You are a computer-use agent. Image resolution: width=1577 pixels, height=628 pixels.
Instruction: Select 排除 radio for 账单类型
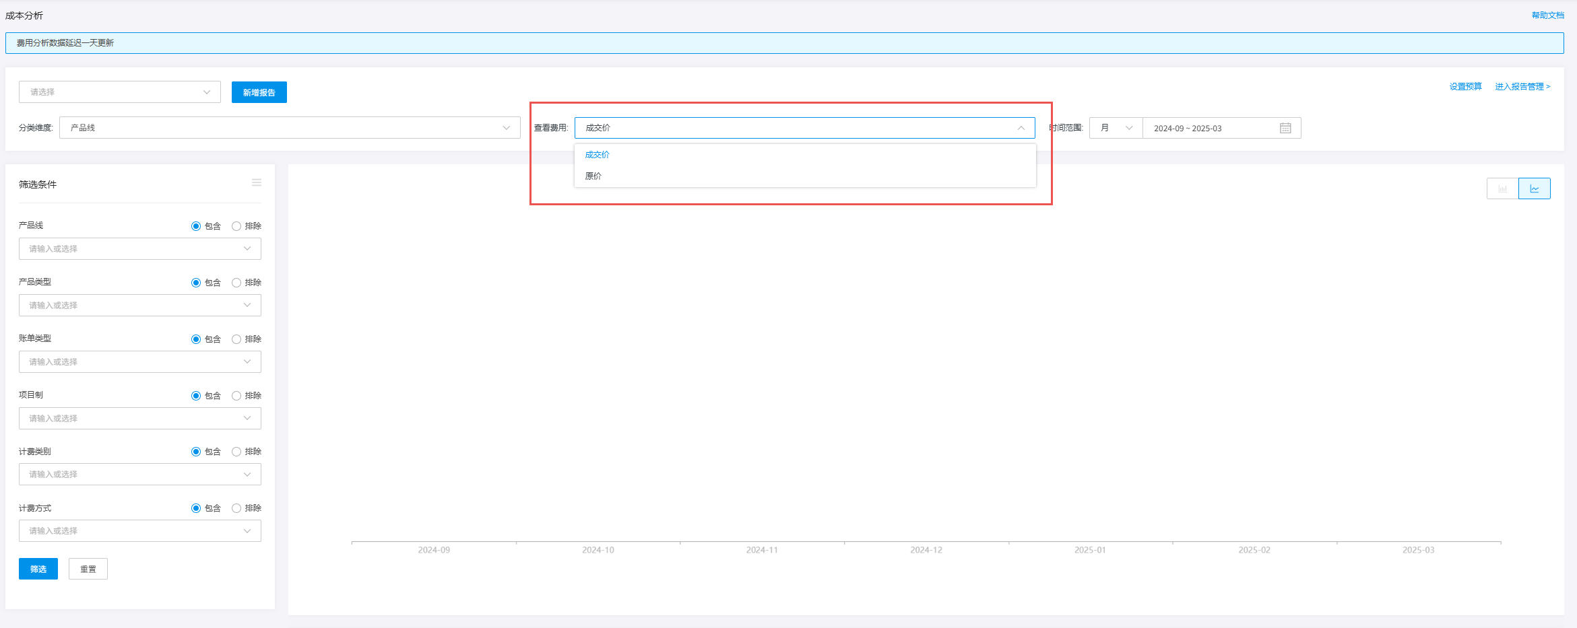point(236,339)
